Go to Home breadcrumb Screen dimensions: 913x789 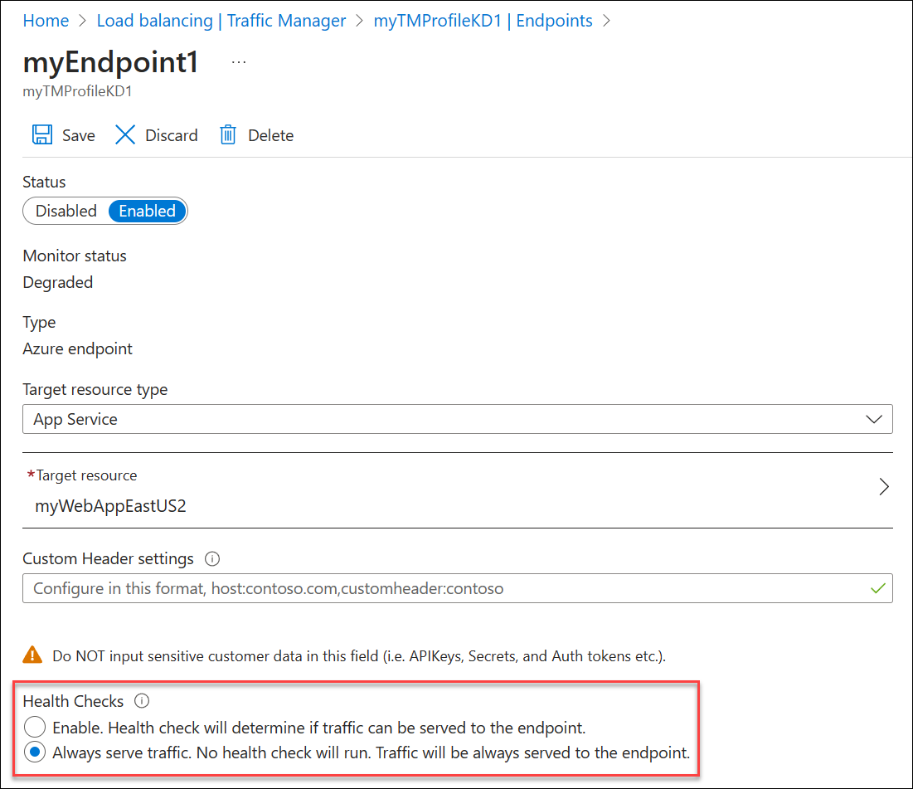point(46,21)
